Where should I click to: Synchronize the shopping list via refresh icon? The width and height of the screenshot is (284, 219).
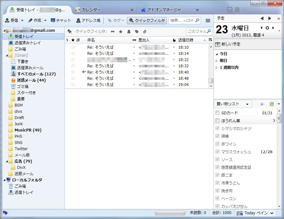(x=272, y=104)
